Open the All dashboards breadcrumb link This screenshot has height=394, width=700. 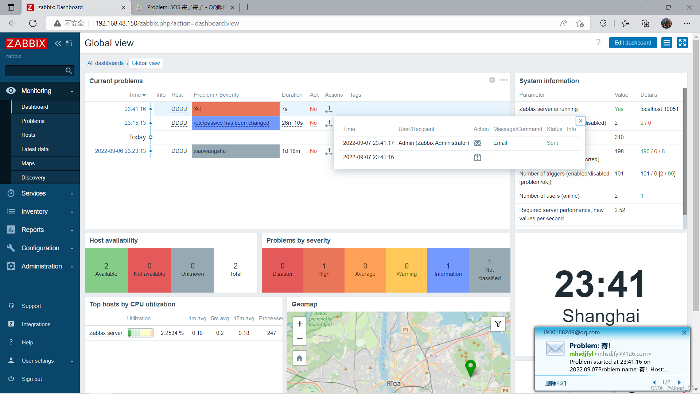coord(105,63)
